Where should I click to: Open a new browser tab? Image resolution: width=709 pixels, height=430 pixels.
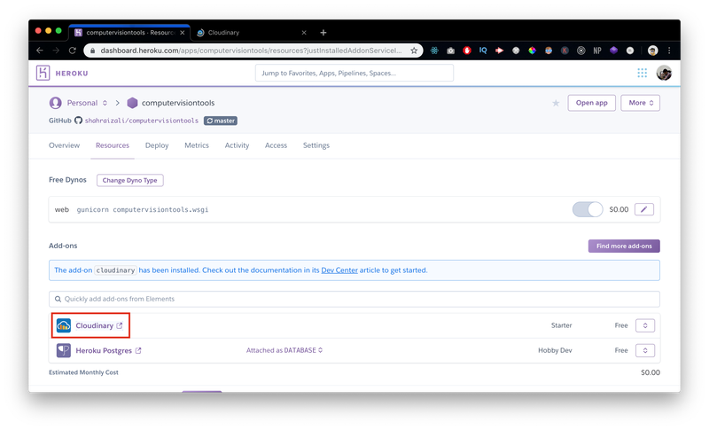[323, 33]
